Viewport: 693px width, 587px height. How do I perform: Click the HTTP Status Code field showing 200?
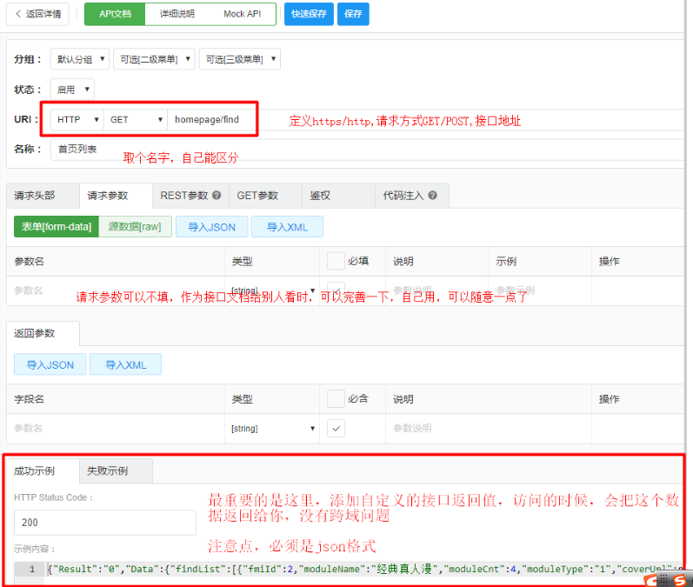point(105,523)
